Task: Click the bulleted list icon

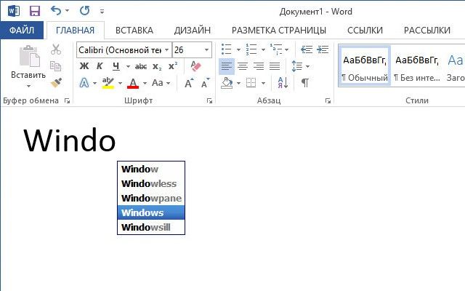Action: pos(226,49)
